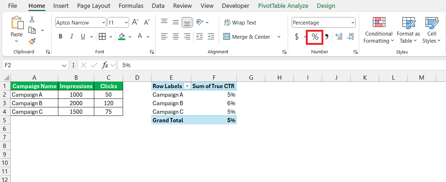Switch to the Formulas tab
The height and width of the screenshot is (182, 446).
click(x=131, y=6)
